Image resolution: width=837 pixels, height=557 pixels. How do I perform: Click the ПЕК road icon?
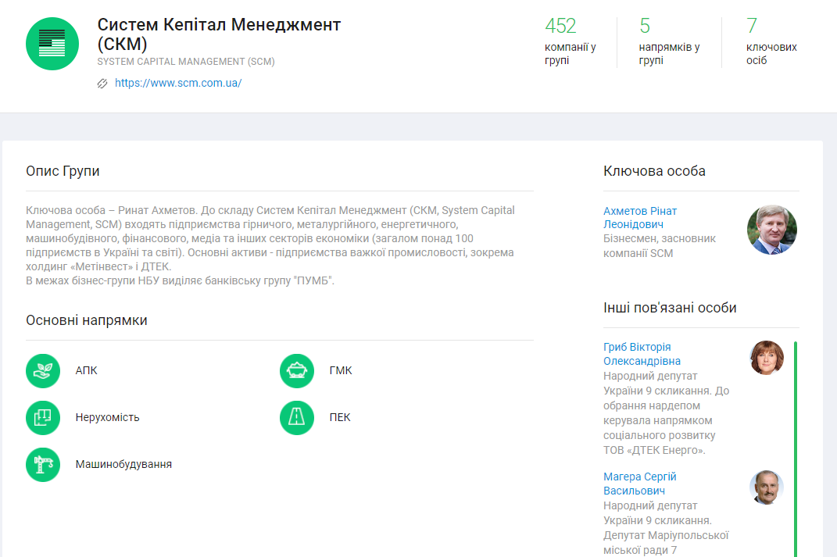click(297, 418)
